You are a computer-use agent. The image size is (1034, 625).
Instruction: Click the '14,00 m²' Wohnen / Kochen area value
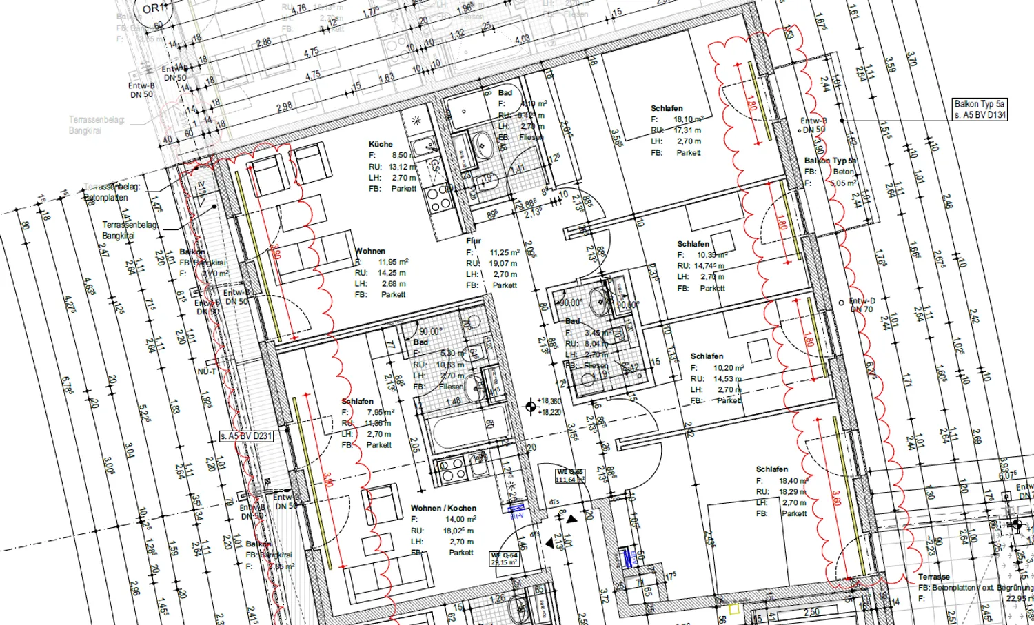click(x=460, y=519)
